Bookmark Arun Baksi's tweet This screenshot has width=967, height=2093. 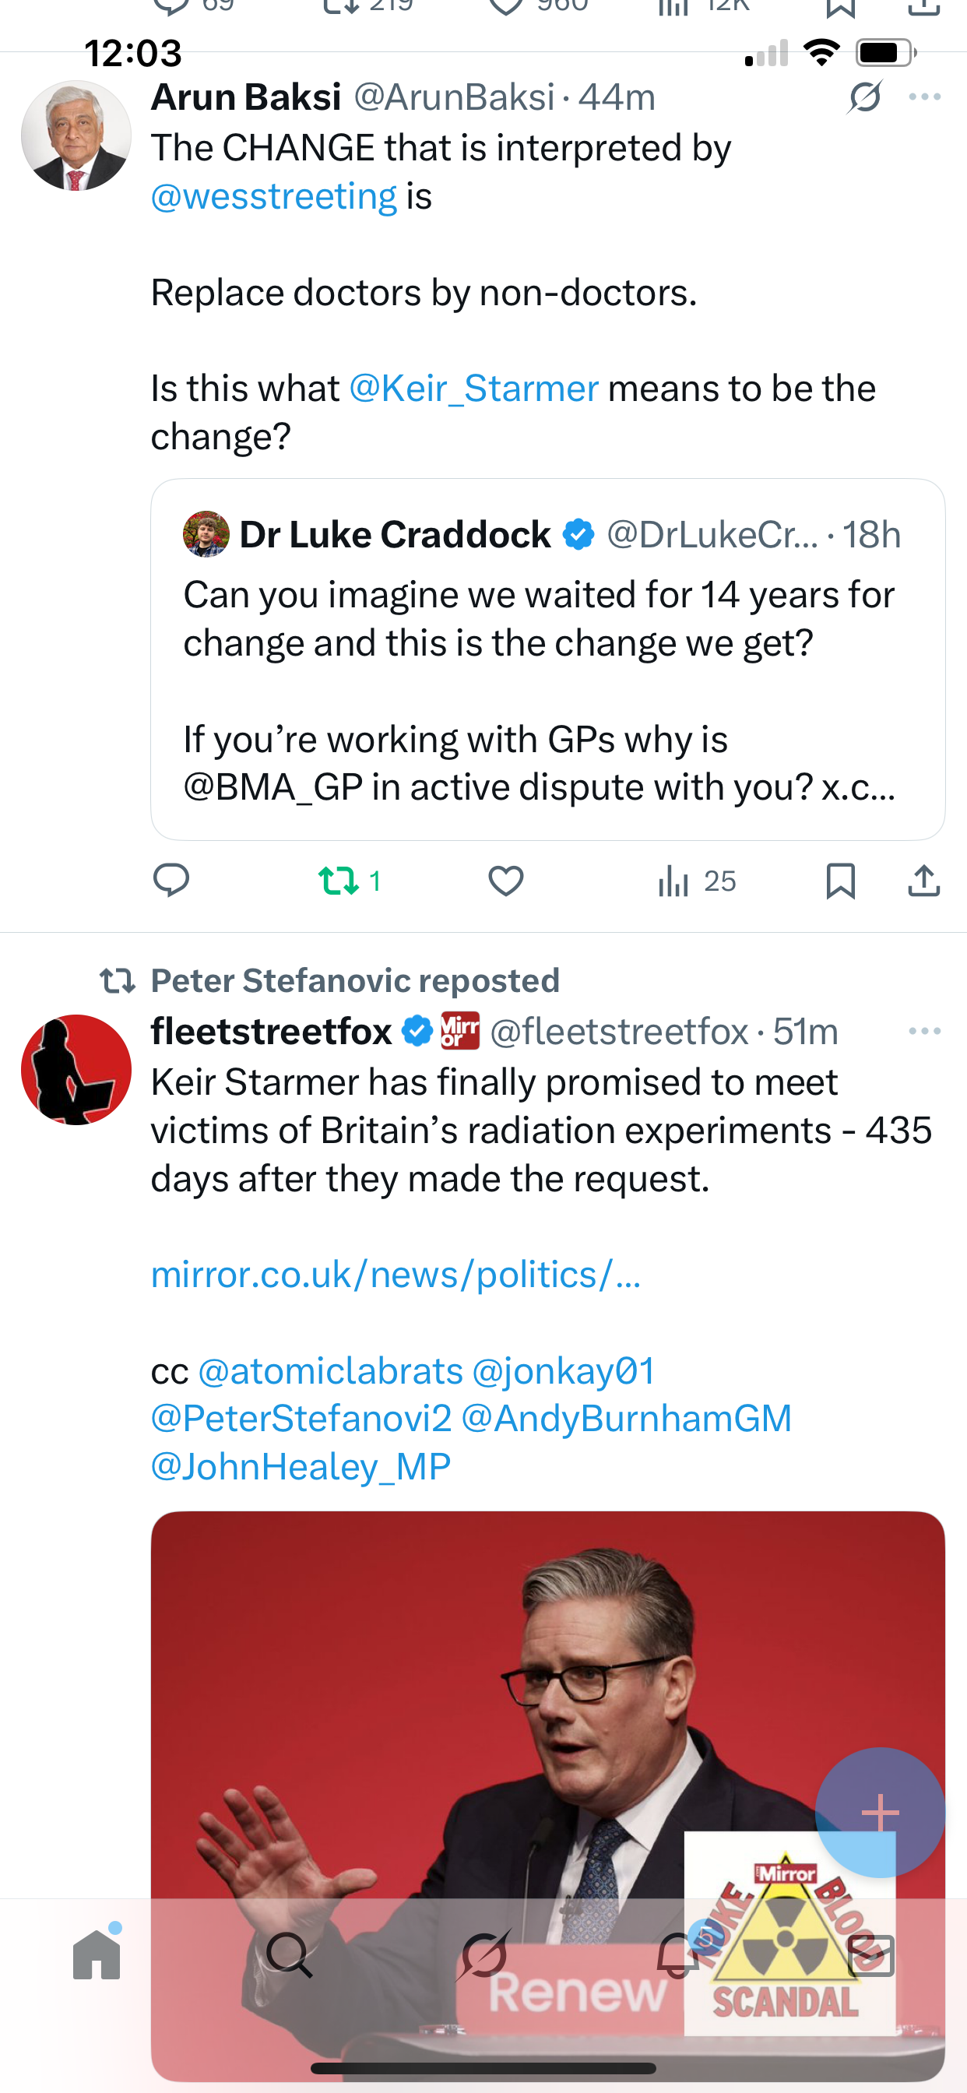(x=840, y=881)
